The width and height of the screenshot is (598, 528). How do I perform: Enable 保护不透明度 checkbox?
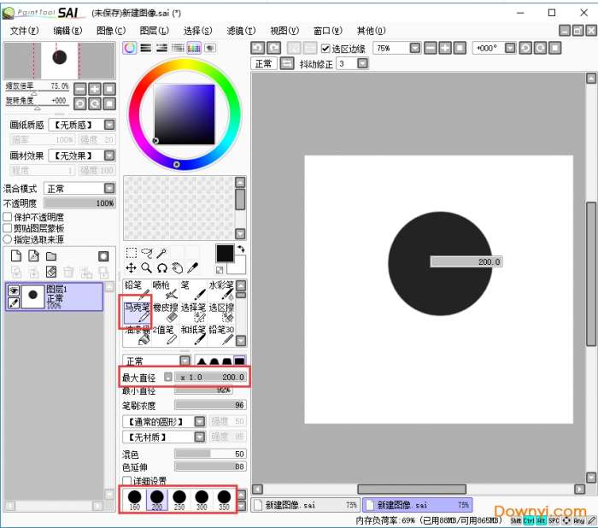click(x=8, y=218)
